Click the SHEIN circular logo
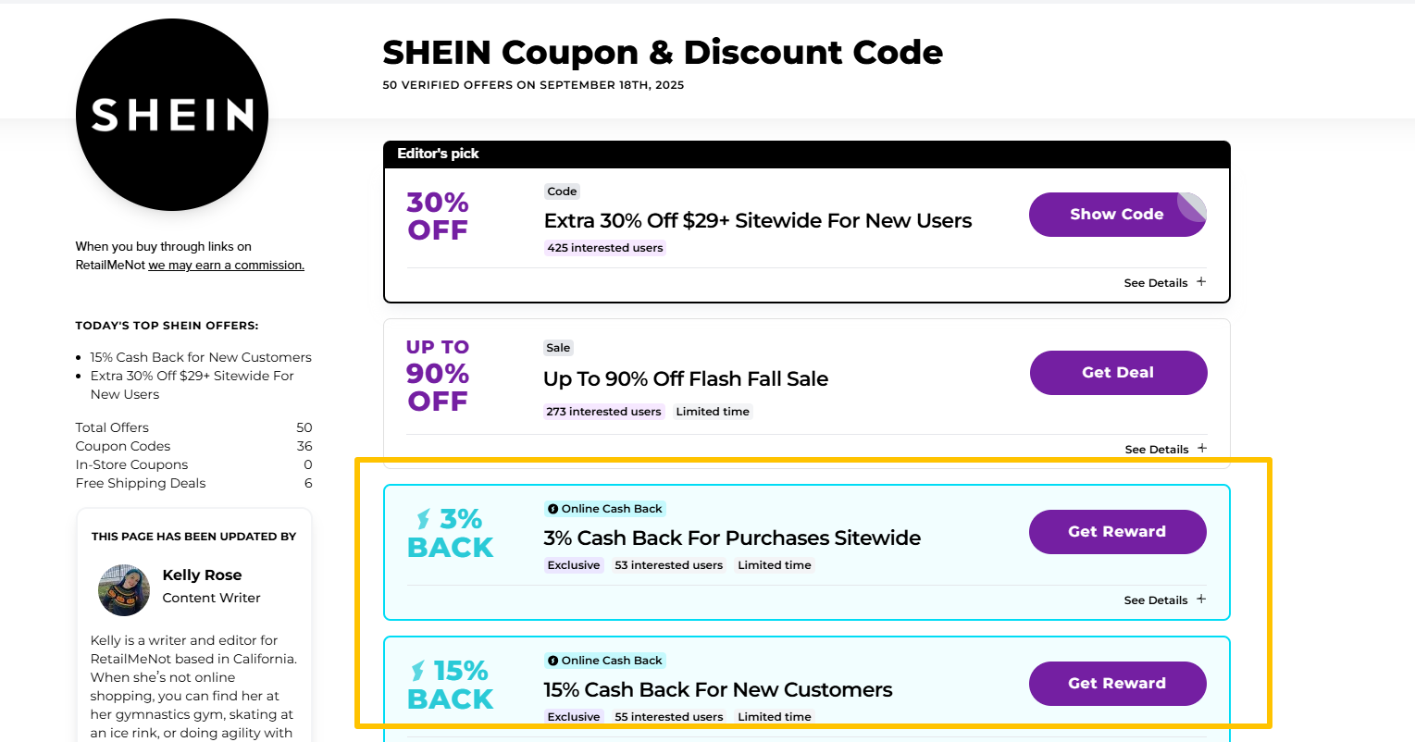1415x742 pixels. coord(171,114)
